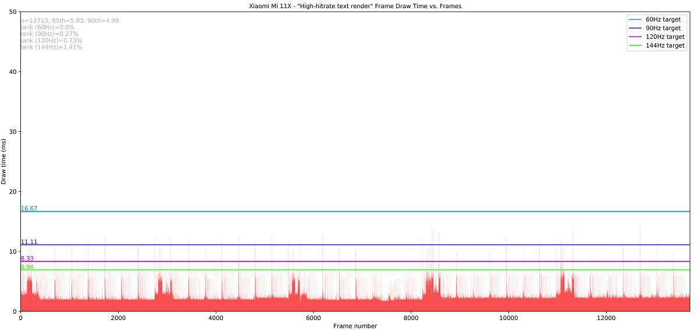Click the y-axis tick value 30

[x=13, y=132]
